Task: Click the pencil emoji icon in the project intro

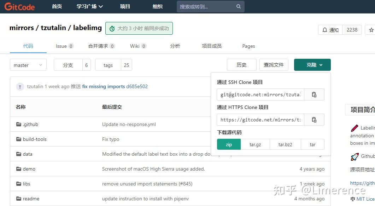Action: click(355, 128)
